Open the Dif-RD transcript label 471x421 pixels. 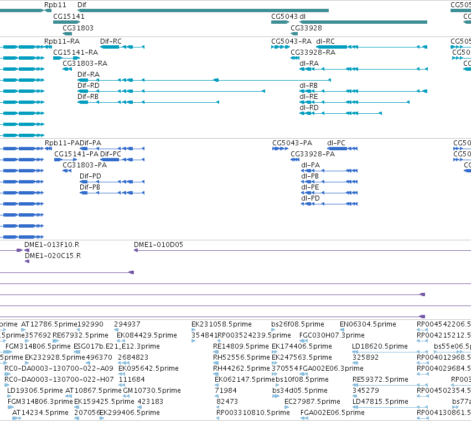click(89, 86)
